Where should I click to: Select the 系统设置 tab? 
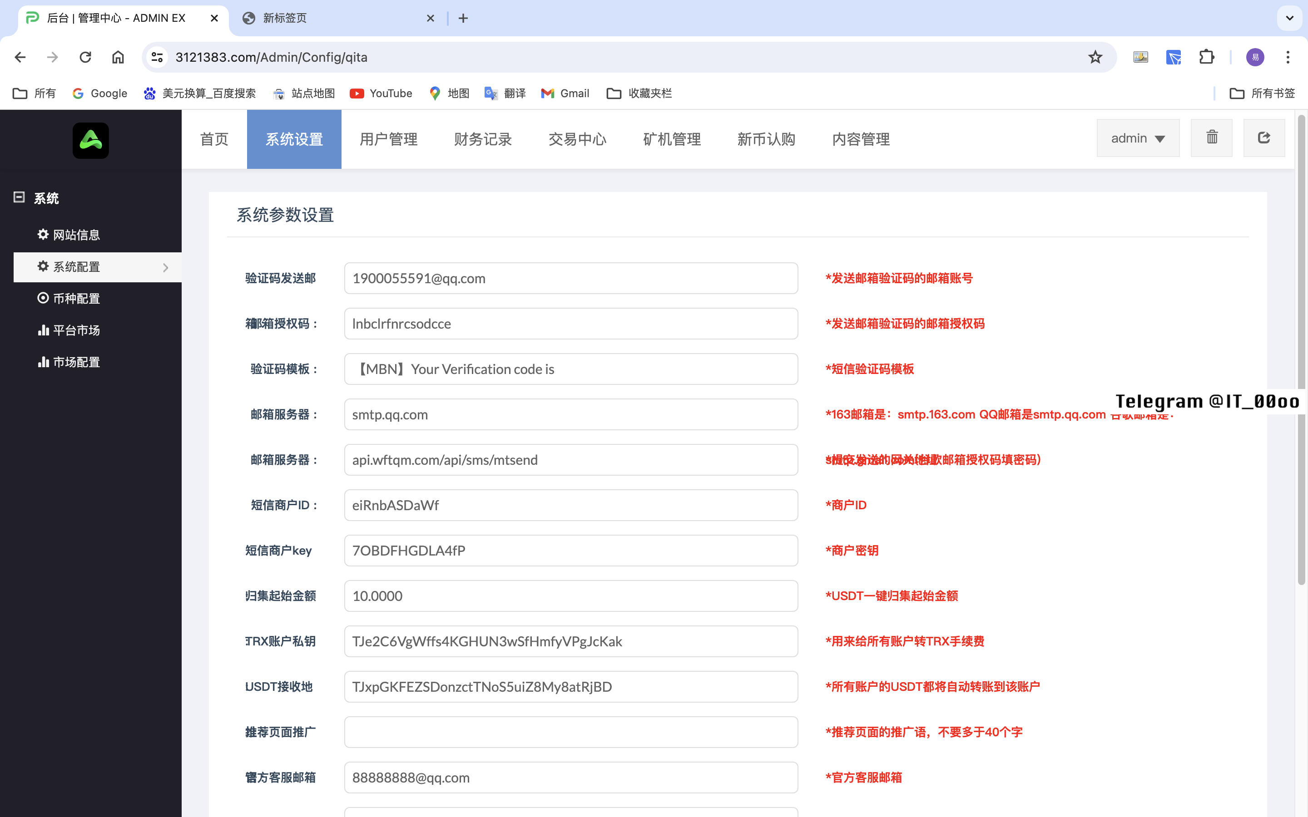point(294,139)
